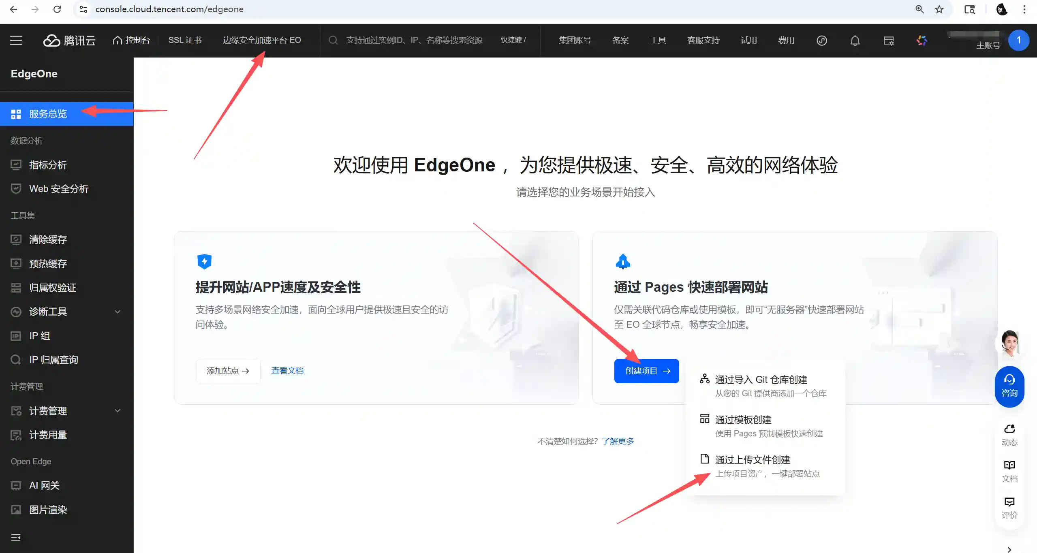Screen dimensions: 1037x553
Task: Open 动态 in right toolbar
Action: pos(1009,435)
